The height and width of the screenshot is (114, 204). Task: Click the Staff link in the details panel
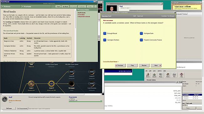click(10, 97)
